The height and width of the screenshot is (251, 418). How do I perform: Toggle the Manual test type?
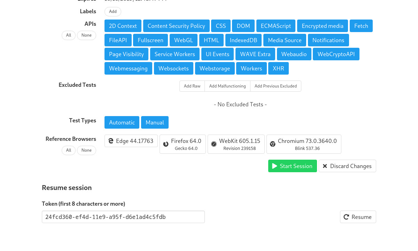[155, 122]
